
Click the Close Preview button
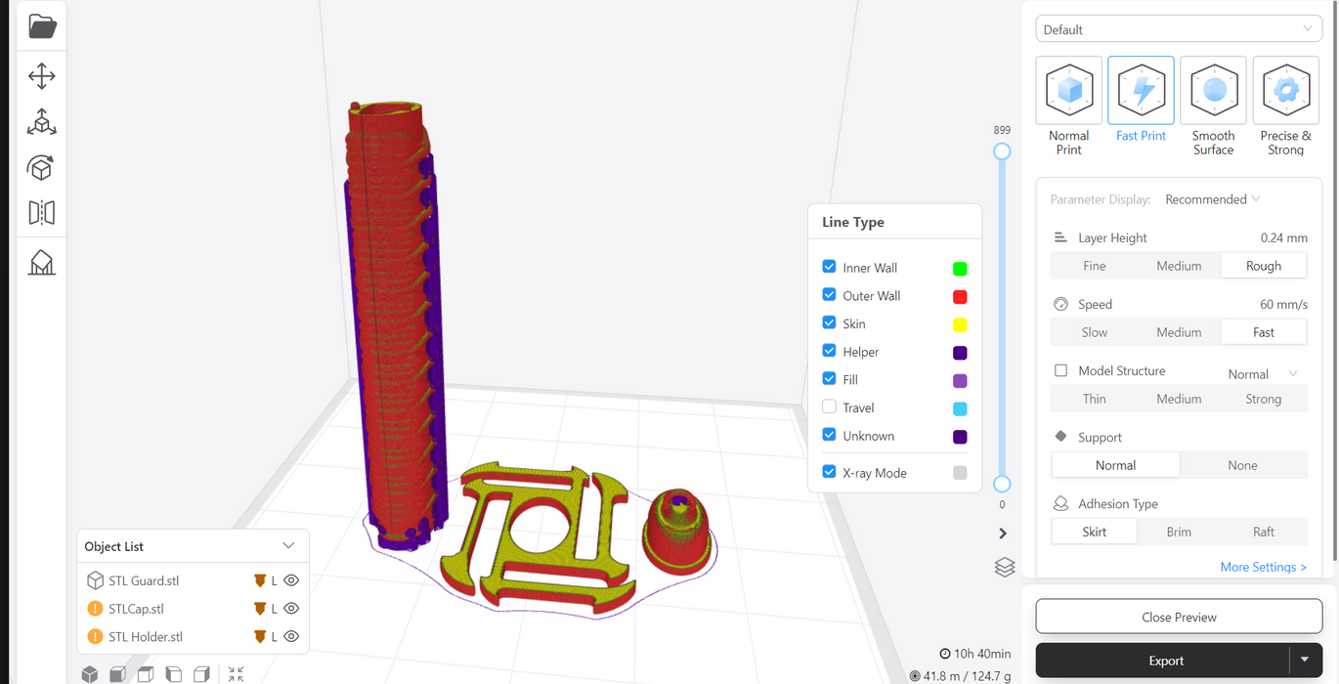1179,618
